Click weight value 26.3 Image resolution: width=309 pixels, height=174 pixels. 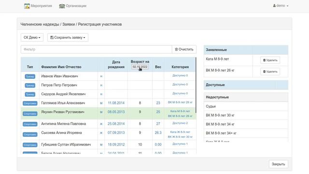(158, 133)
